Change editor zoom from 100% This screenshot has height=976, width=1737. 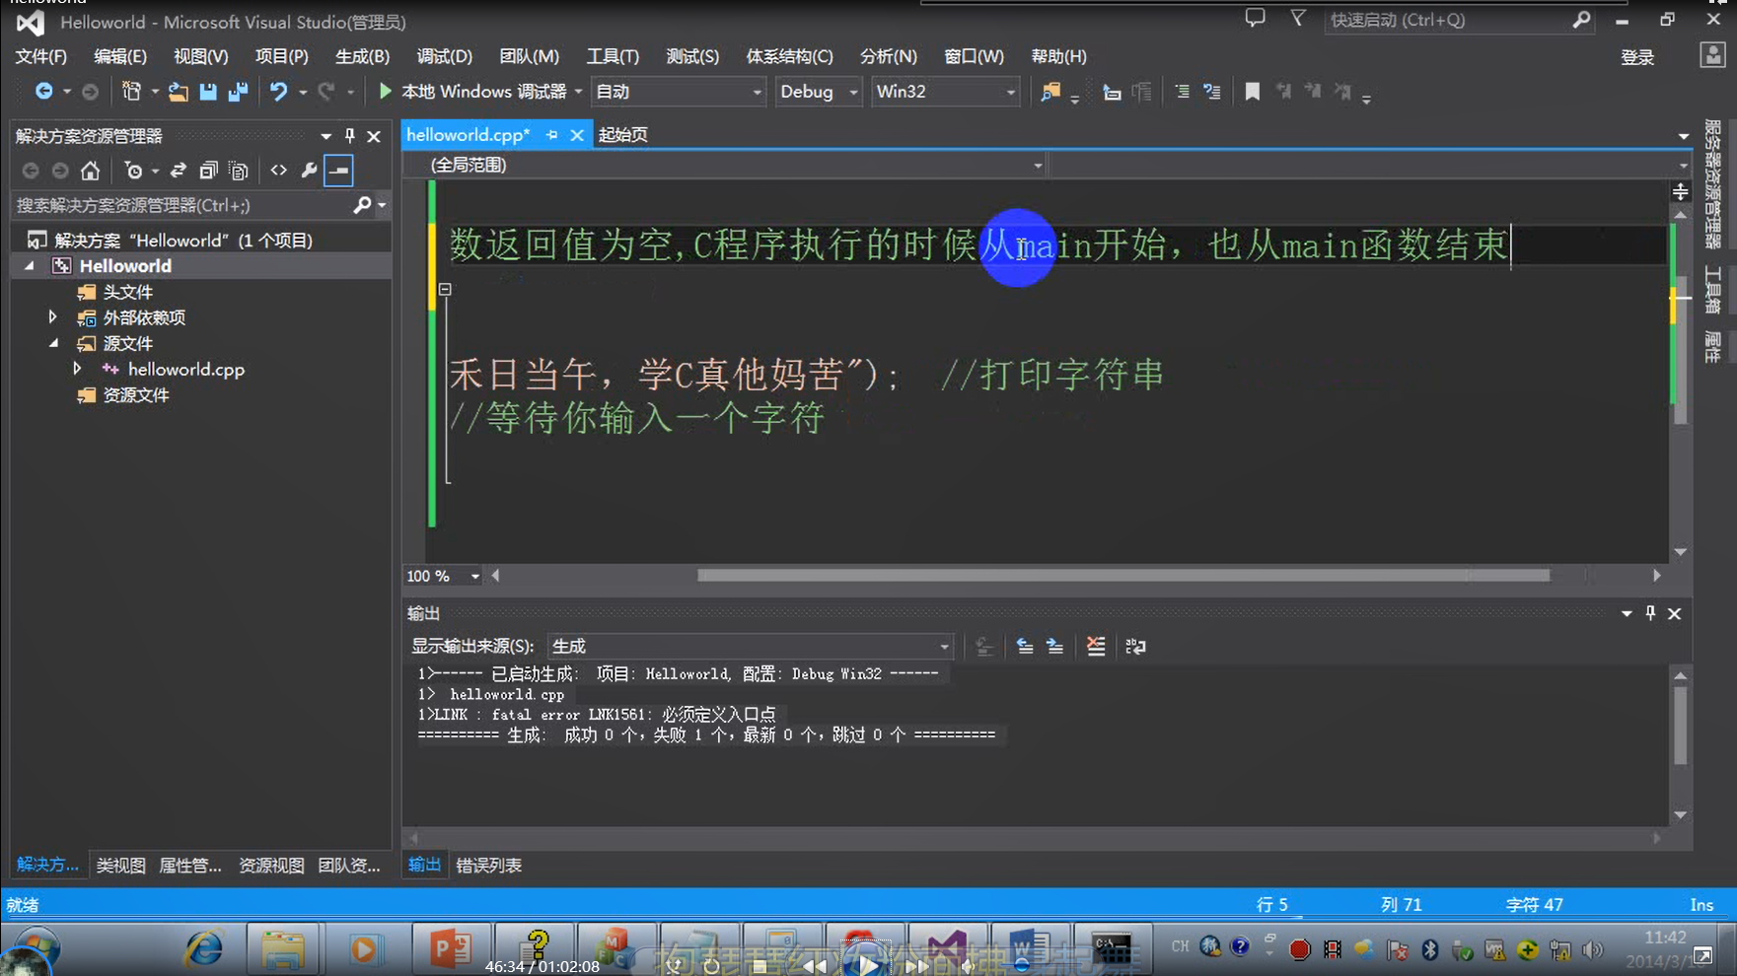[x=441, y=576]
